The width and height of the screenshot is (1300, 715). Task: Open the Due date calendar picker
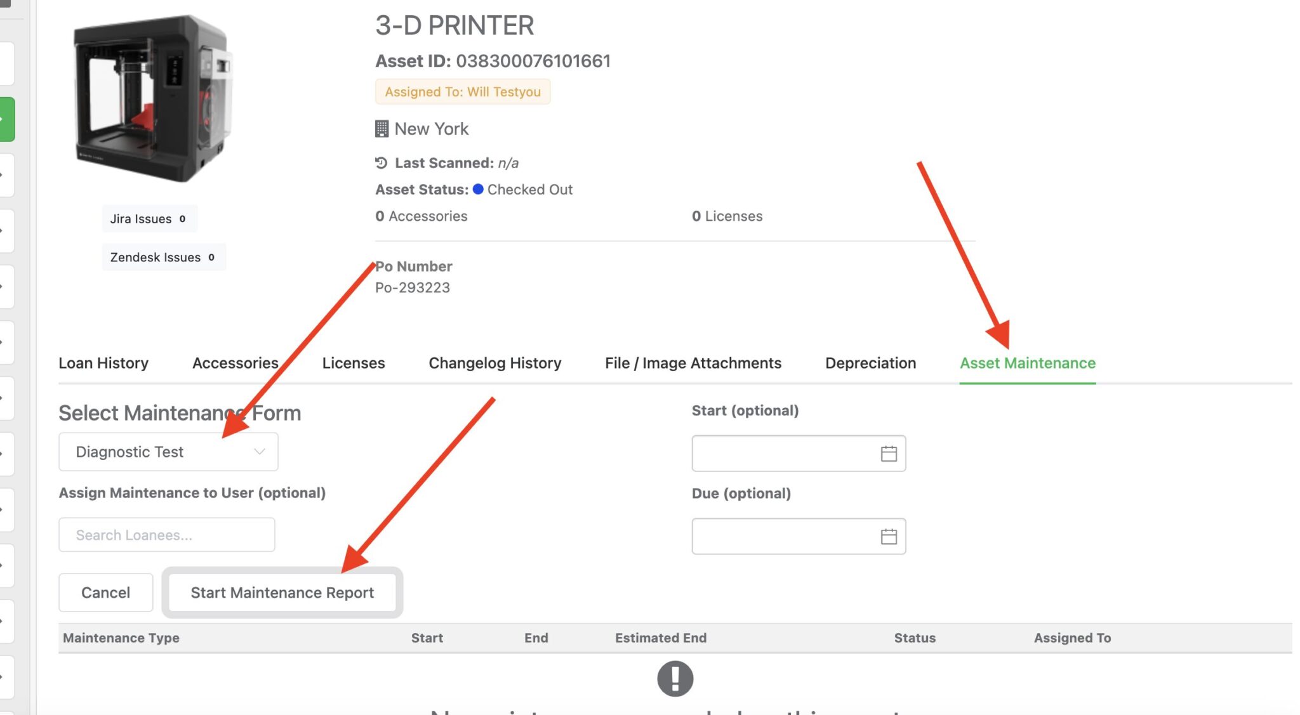click(889, 536)
